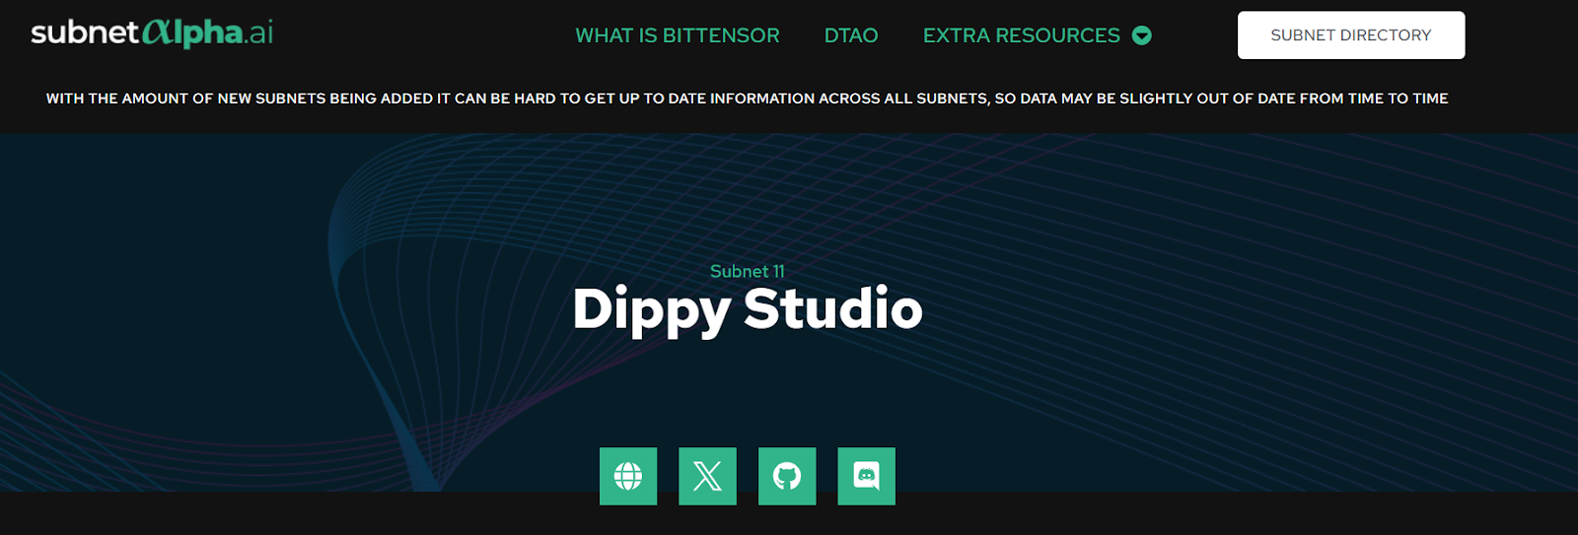Open the DTAO menu item

tap(851, 35)
